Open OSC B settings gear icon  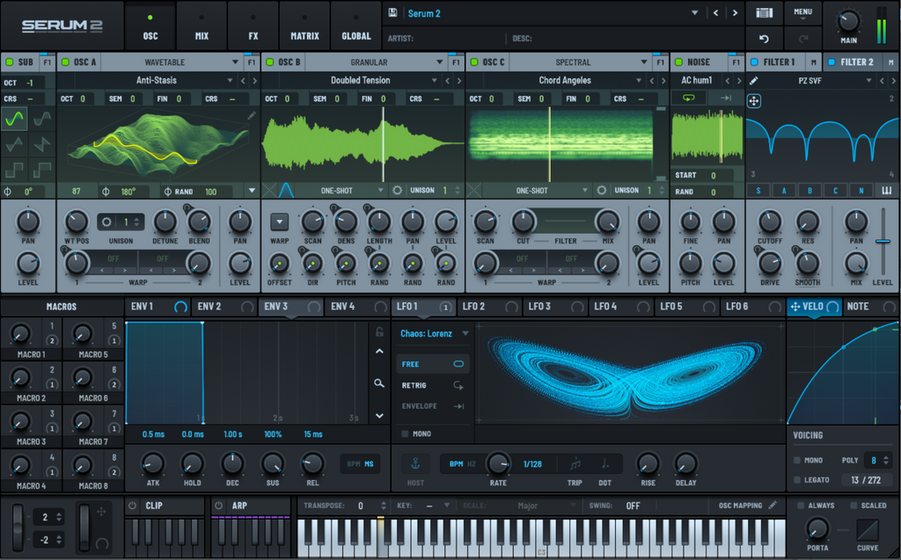(397, 190)
